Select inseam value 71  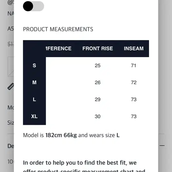[134, 66]
